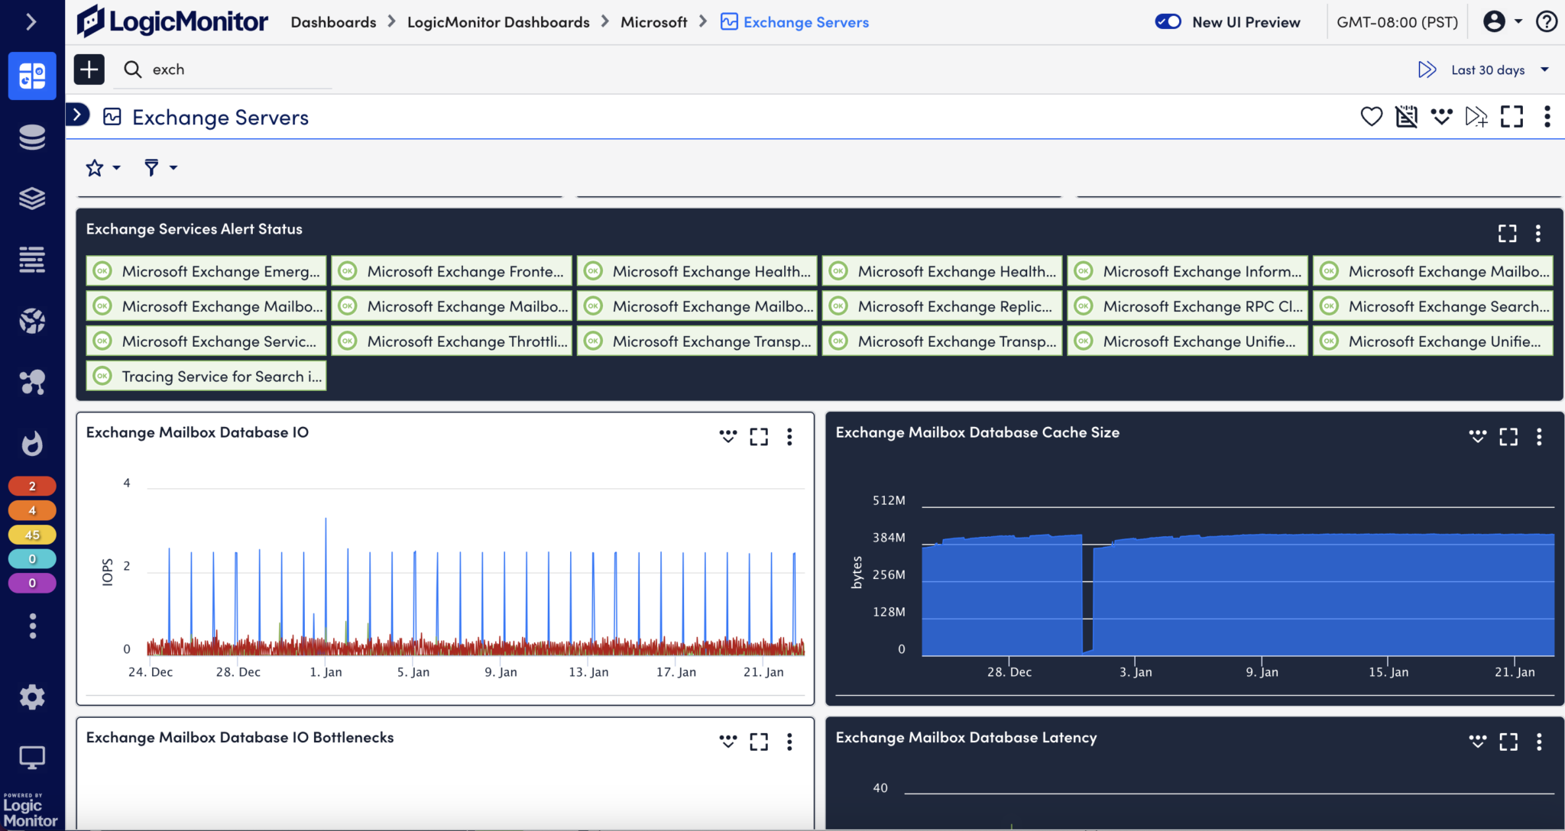
Task: Open the Last 30 days time range dropdown
Action: (x=1495, y=69)
